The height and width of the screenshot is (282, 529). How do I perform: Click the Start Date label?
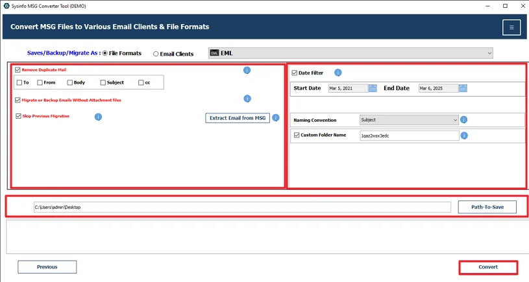click(307, 88)
